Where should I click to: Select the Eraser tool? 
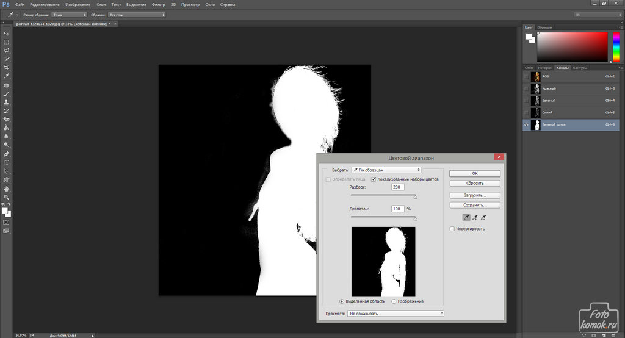pyautogui.click(x=6, y=119)
